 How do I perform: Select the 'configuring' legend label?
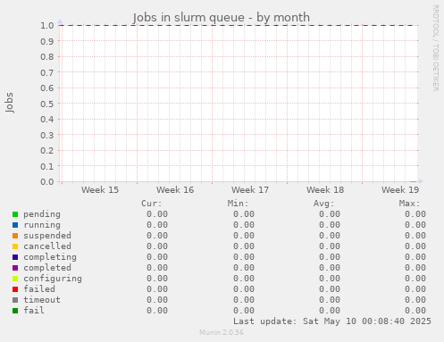53,279
